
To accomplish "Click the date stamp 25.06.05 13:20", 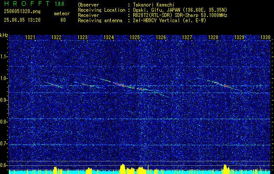I will pos(22,20).
